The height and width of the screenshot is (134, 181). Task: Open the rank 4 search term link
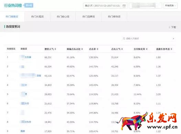[23, 85]
